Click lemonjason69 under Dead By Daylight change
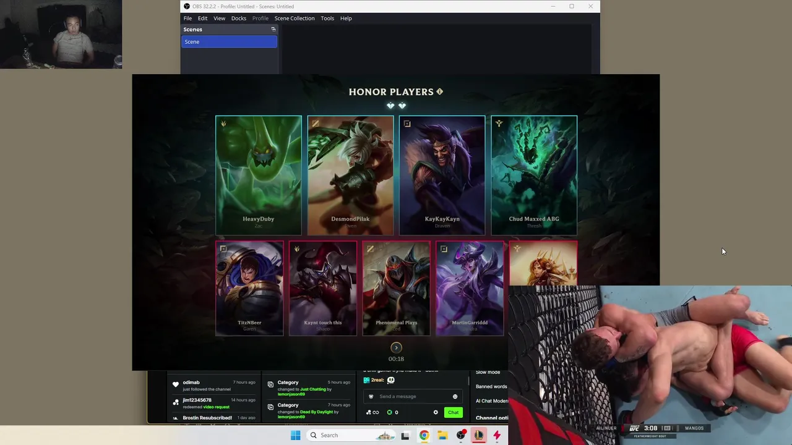The image size is (792, 445). [x=291, y=417]
